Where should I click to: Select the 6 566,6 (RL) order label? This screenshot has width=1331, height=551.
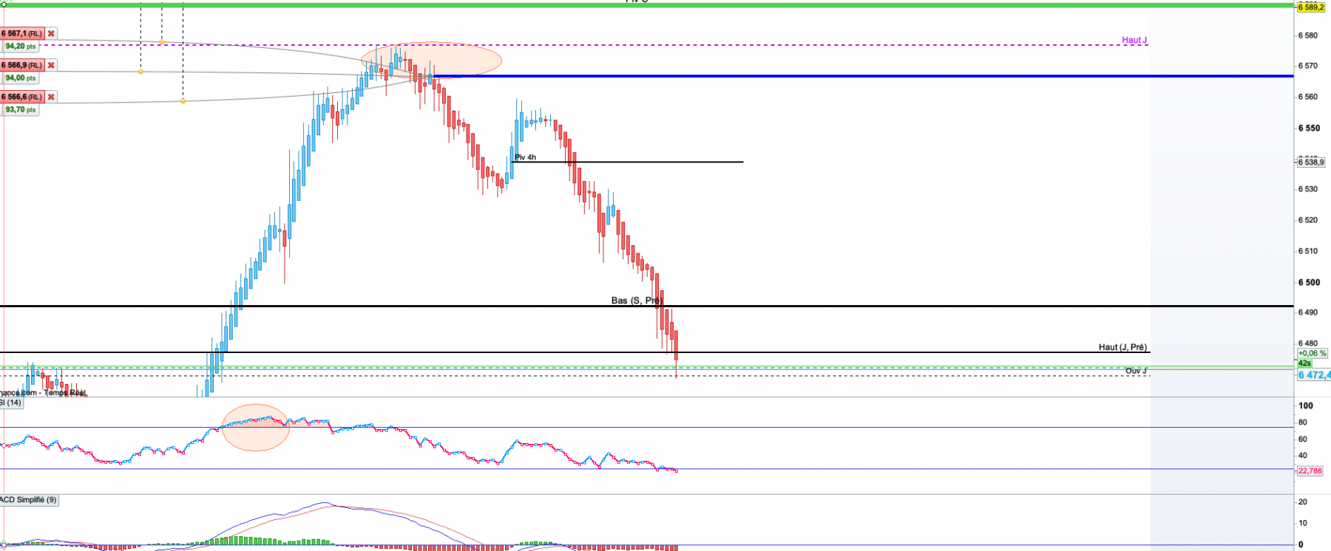22,97
